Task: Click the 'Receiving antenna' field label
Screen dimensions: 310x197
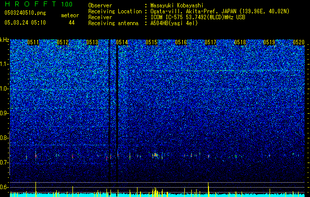Action: coord(113,23)
